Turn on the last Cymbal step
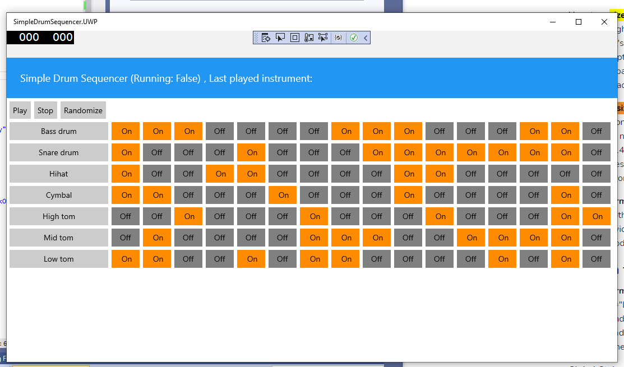Viewport: 624px width, 367px height. point(597,195)
